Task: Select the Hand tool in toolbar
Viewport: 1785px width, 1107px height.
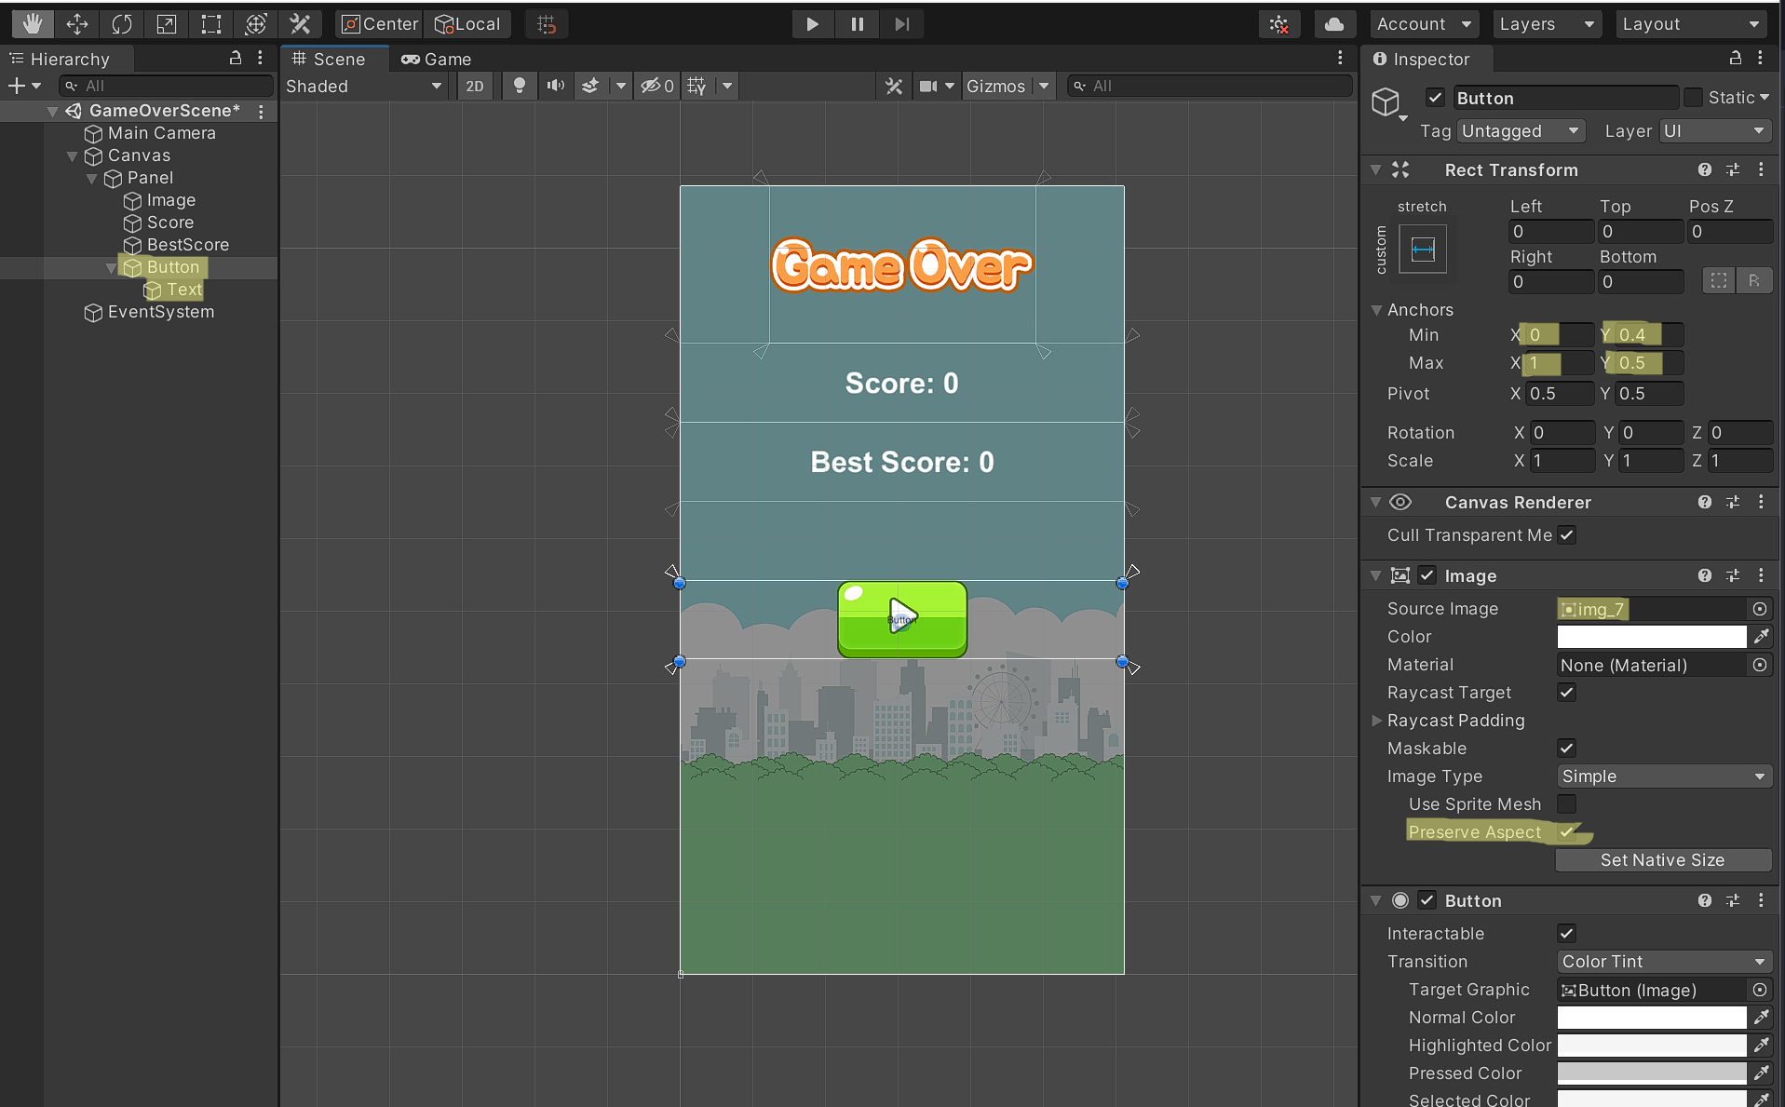Action: tap(33, 24)
